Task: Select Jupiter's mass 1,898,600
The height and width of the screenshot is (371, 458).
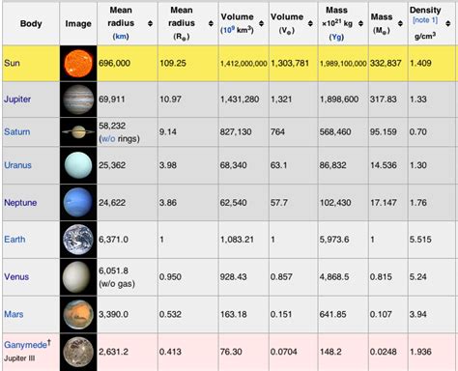Action: click(x=339, y=99)
